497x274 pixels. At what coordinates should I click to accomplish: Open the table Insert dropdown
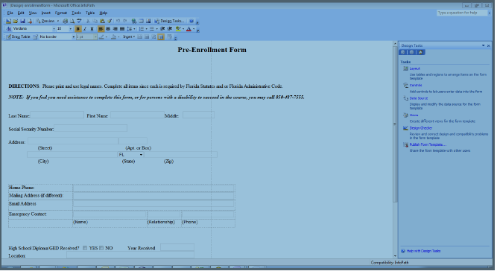[129, 37]
